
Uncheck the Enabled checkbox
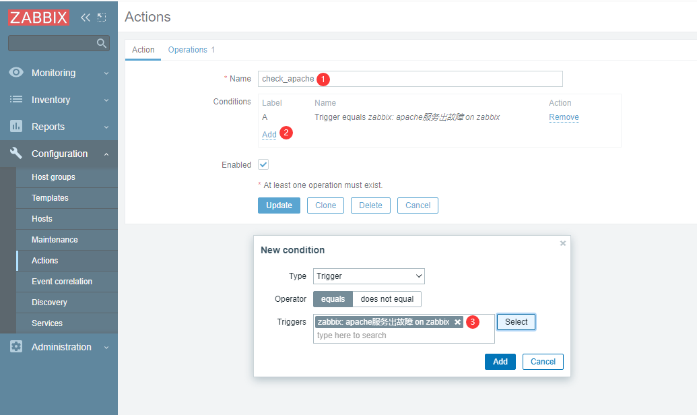tap(263, 164)
